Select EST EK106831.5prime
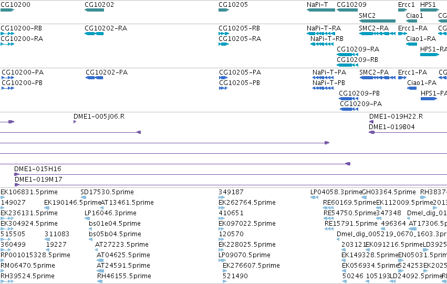This screenshot has height=284, width=447. pyautogui.click(x=29, y=192)
